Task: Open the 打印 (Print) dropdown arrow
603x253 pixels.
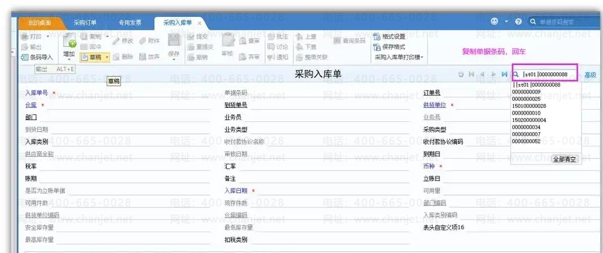Action: [47, 37]
